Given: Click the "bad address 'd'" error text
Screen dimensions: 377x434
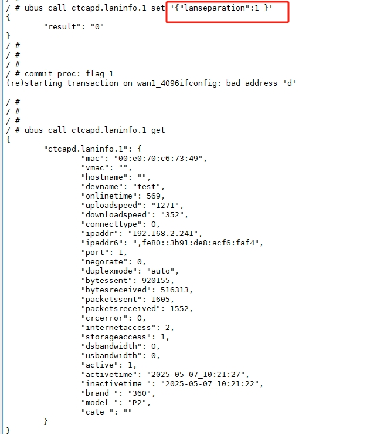Looking at the screenshot, I should click(x=261, y=83).
